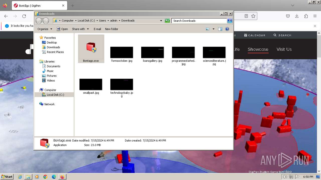Open a new Firefox tab with plus

point(72,5)
